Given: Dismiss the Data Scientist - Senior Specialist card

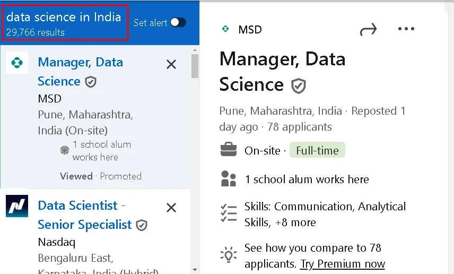Looking at the screenshot, I should (171, 208).
